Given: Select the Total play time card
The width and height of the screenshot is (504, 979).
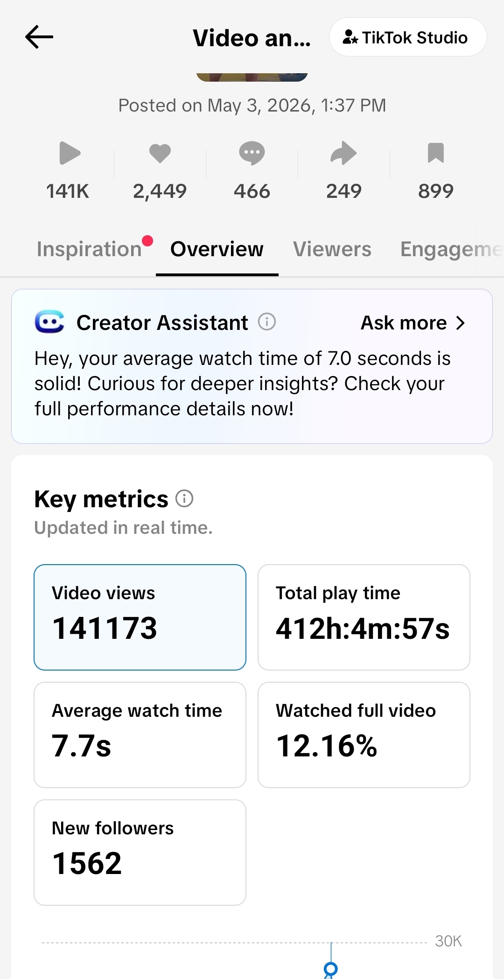Looking at the screenshot, I should click(364, 617).
